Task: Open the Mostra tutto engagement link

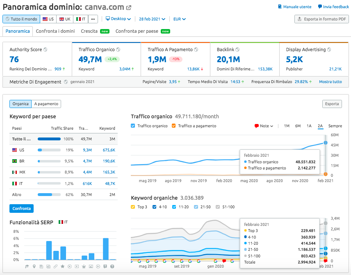Action: tap(330, 82)
